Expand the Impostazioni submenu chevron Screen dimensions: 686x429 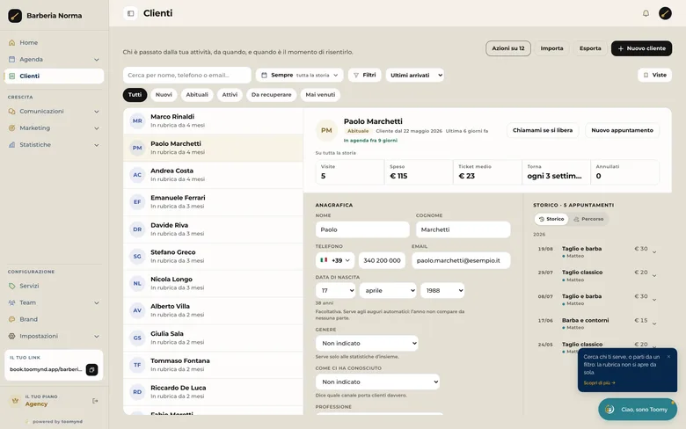pyautogui.click(x=96, y=337)
